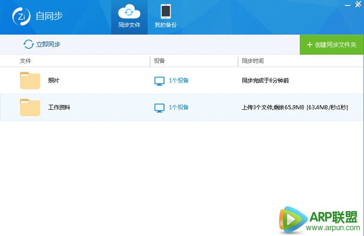The width and height of the screenshot is (364, 236).
Task: Click the plus icon in the green button
Action: [x=309, y=45]
